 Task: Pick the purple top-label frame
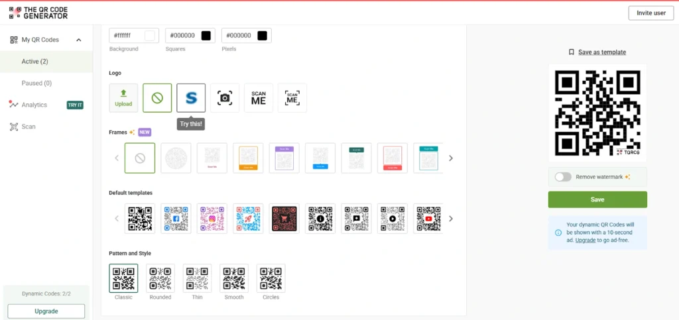coord(284,158)
